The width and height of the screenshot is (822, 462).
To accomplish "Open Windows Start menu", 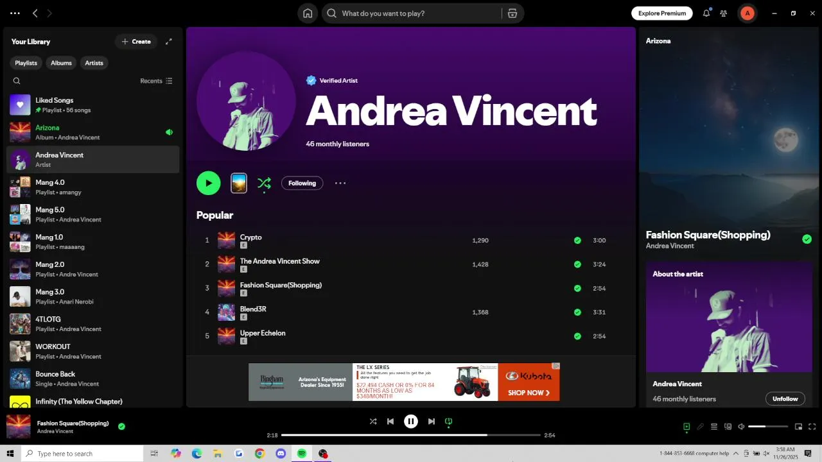I will tap(10, 454).
